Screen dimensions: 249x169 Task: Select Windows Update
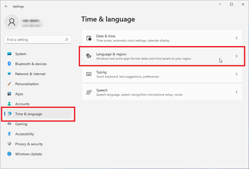(38, 154)
